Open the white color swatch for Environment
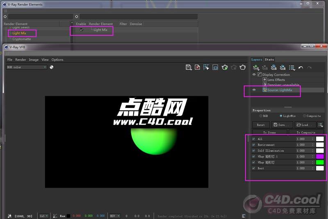The height and width of the screenshot is (219, 328). 320,145
